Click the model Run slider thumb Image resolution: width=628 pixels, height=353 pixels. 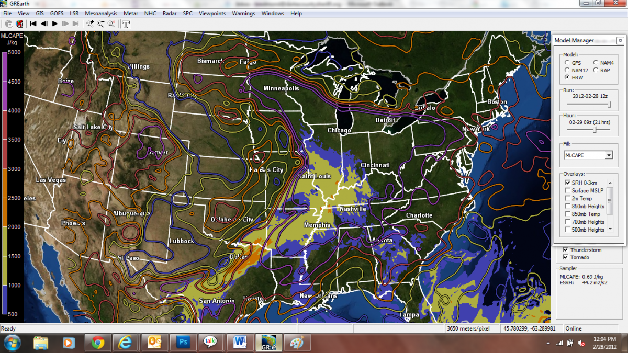[x=609, y=105]
